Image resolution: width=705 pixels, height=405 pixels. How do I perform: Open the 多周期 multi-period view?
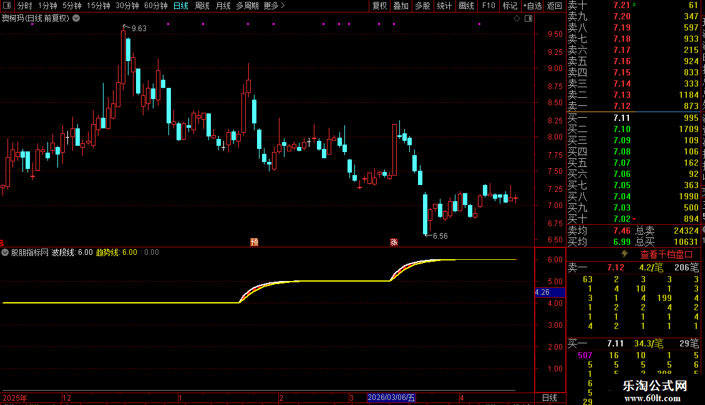point(247,6)
